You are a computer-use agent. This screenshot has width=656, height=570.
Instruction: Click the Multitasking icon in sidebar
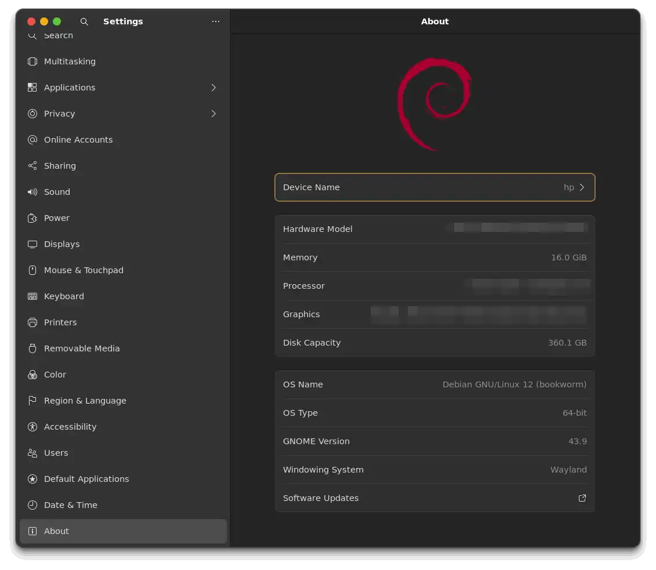click(x=32, y=61)
